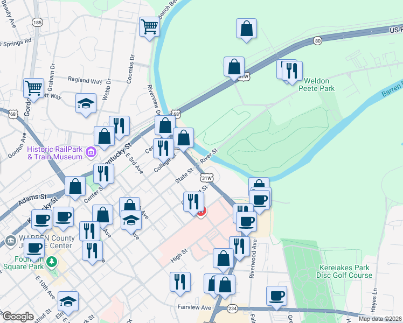Open the graduation cap marker near Webb Dr

tap(86, 103)
